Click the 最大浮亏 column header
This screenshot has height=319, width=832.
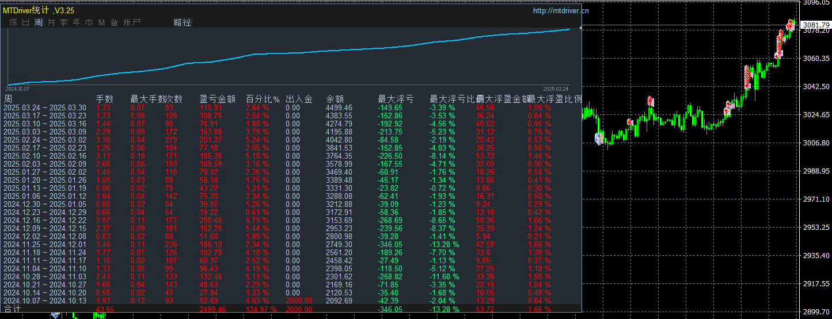tap(396, 99)
